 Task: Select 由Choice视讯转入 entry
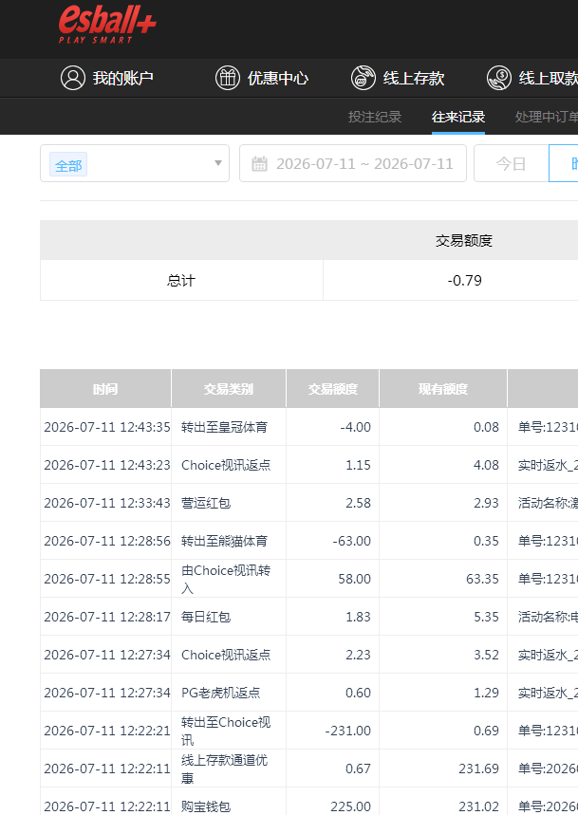pyautogui.click(x=226, y=579)
